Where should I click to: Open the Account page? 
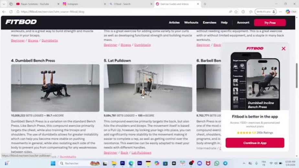(x=243, y=23)
